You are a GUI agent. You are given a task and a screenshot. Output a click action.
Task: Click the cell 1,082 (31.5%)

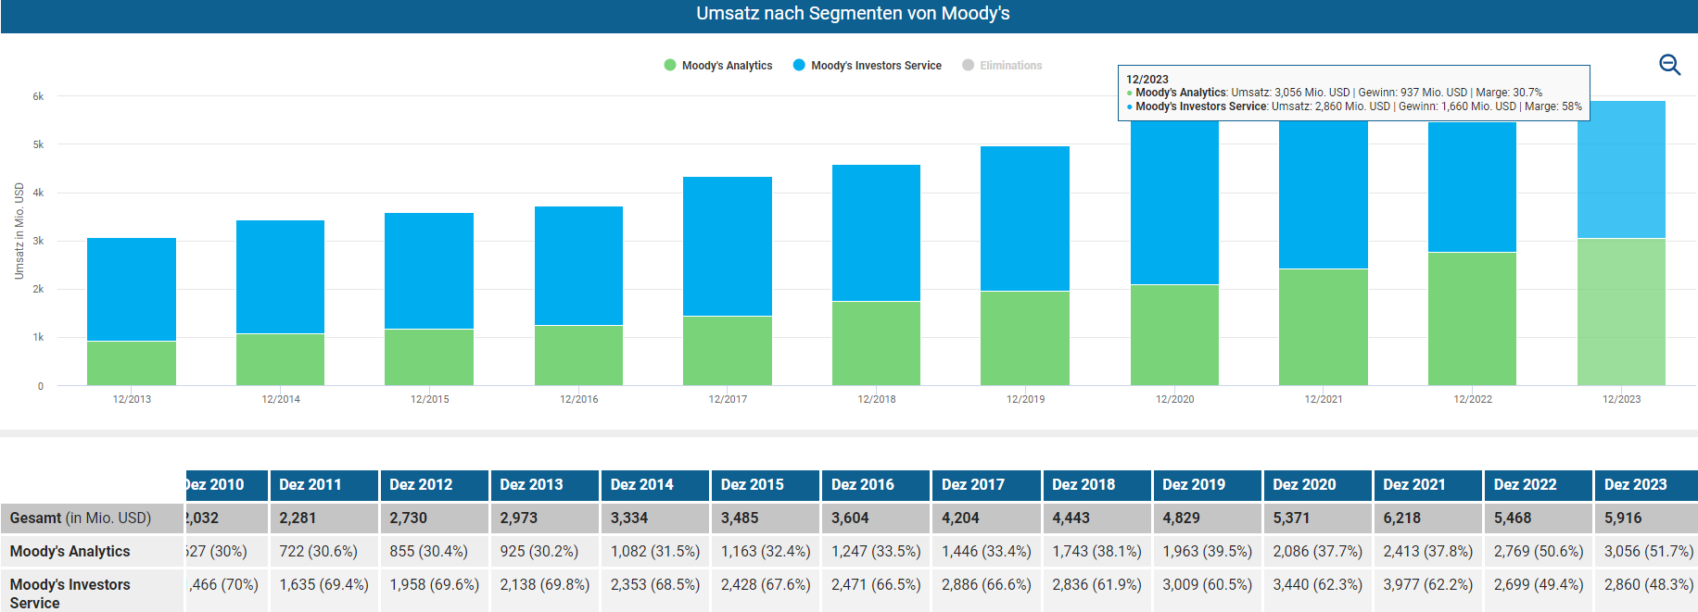(655, 552)
